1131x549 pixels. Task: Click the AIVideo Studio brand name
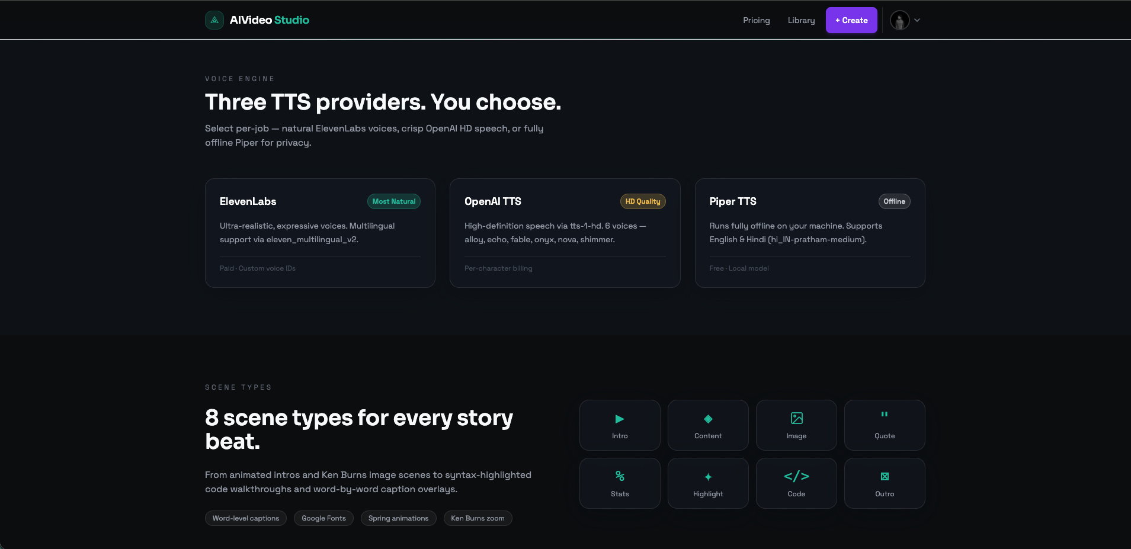click(x=270, y=20)
